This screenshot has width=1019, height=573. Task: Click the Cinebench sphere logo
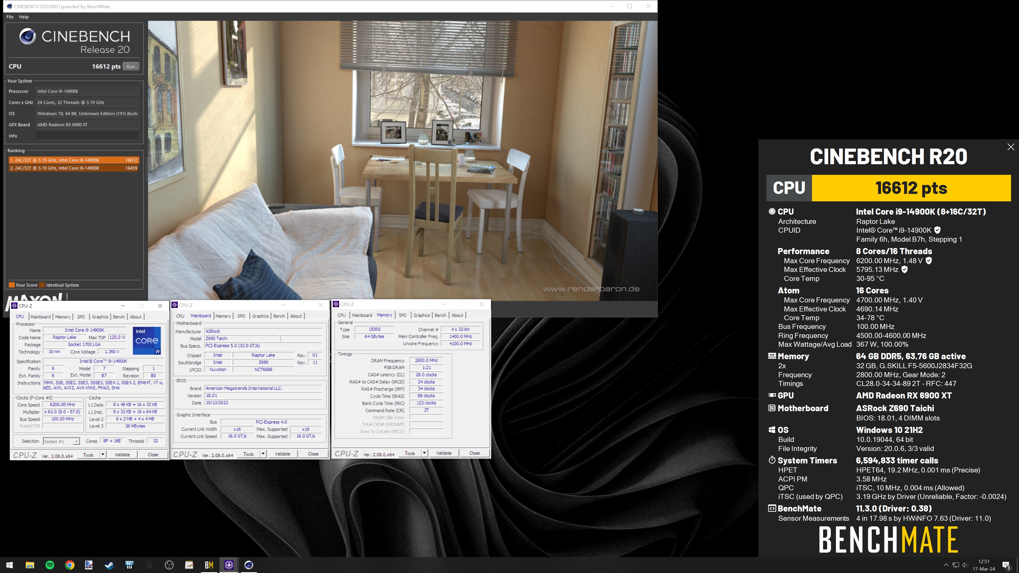[27, 36]
